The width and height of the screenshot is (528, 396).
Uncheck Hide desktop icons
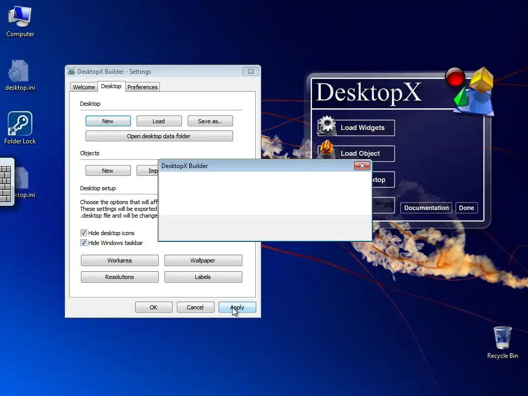pyautogui.click(x=84, y=233)
